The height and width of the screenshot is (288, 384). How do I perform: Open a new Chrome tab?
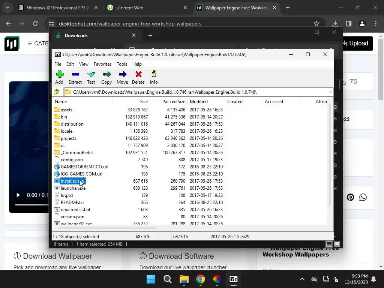coord(288,8)
